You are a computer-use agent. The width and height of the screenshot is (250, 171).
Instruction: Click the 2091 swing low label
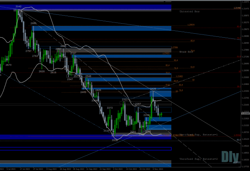click(x=133, y=132)
